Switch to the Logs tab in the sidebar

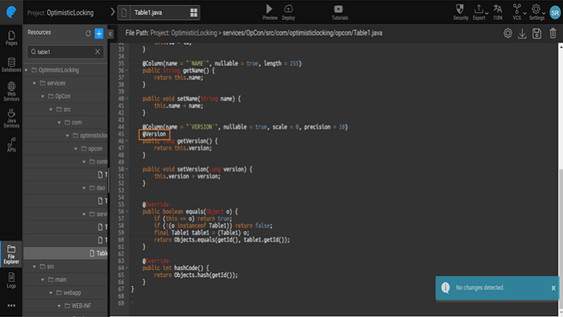[11, 280]
